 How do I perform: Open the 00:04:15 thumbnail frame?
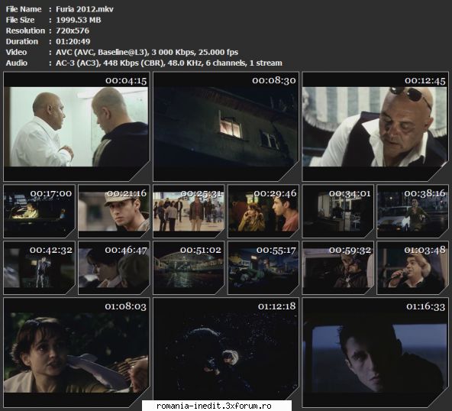[x=76, y=127]
